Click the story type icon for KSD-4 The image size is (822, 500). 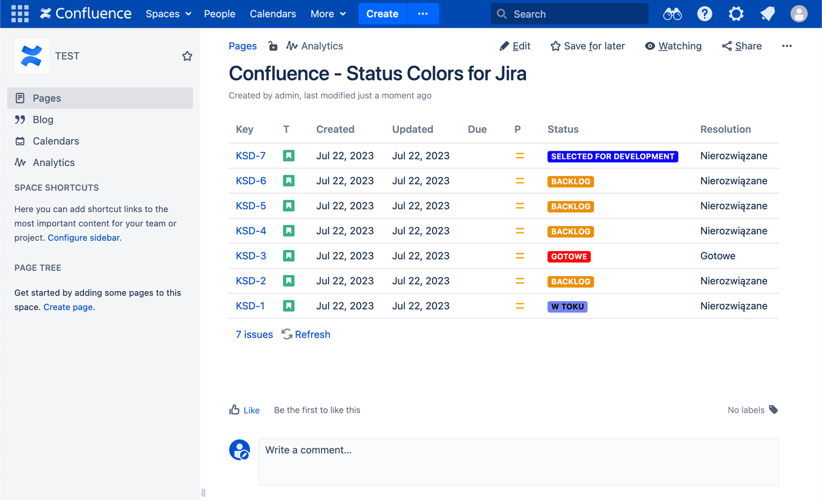289,231
